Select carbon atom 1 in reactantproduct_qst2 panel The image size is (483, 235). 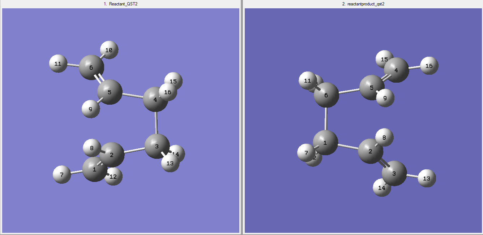coord(325,143)
